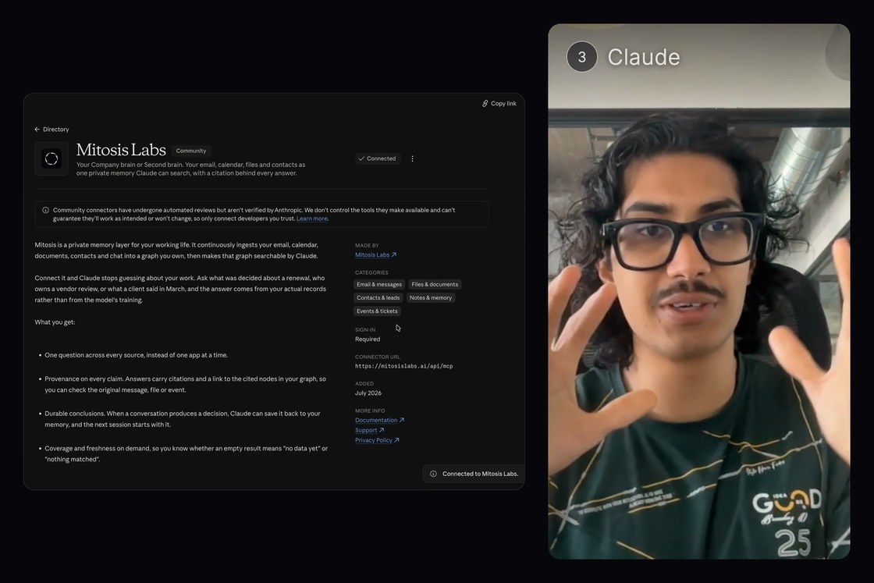874x583 pixels.
Task: Click the 'ADDED' section label
Action: [x=364, y=383]
